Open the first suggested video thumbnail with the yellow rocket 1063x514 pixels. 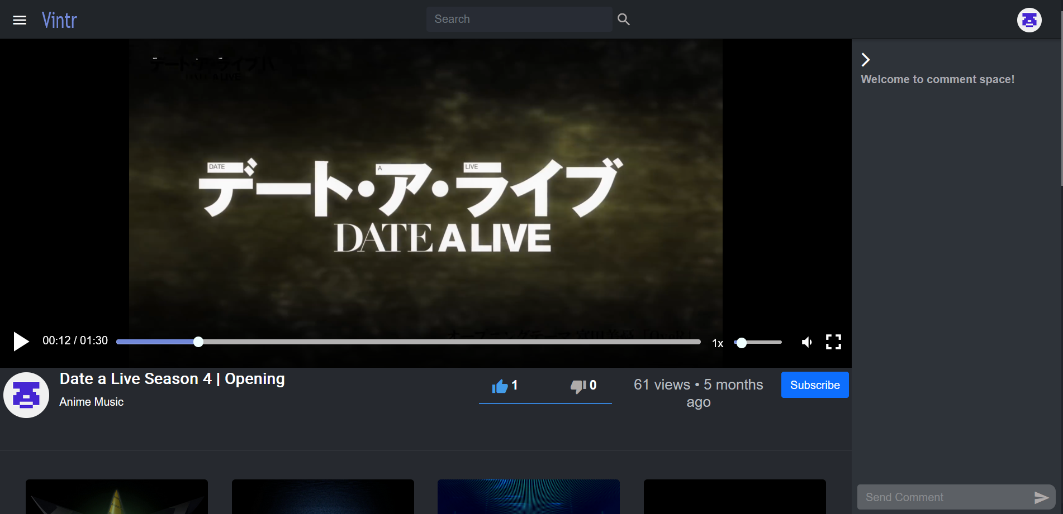tap(117, 497)
